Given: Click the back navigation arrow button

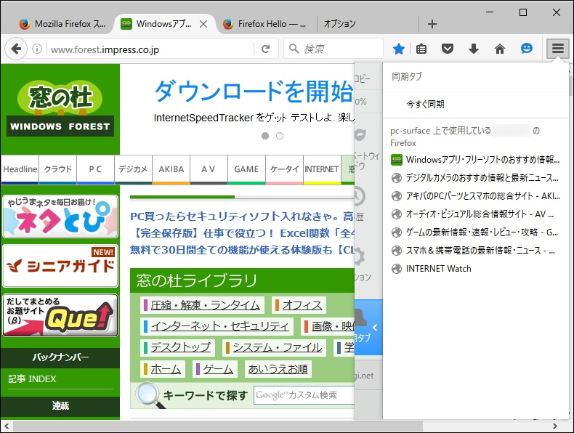Looking at the screenshot, I should point(16,49).
